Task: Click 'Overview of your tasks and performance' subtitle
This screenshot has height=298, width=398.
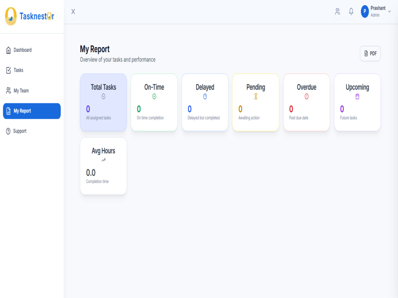Action: 117,60
